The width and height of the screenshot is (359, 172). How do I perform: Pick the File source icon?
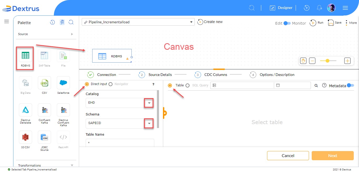[63, 56]
